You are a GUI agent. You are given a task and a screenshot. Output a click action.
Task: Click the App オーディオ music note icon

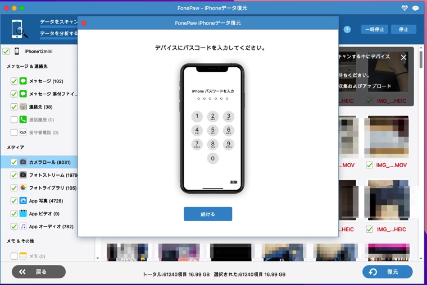tap(23, 226)
